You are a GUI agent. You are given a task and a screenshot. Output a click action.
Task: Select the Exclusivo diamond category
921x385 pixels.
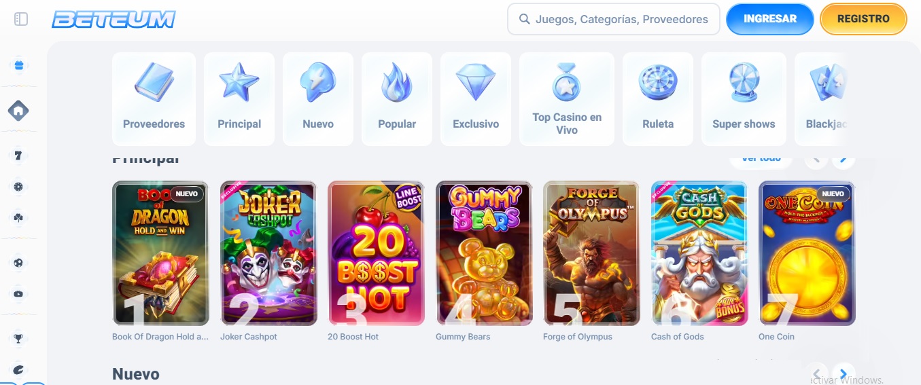pos(476,99)
